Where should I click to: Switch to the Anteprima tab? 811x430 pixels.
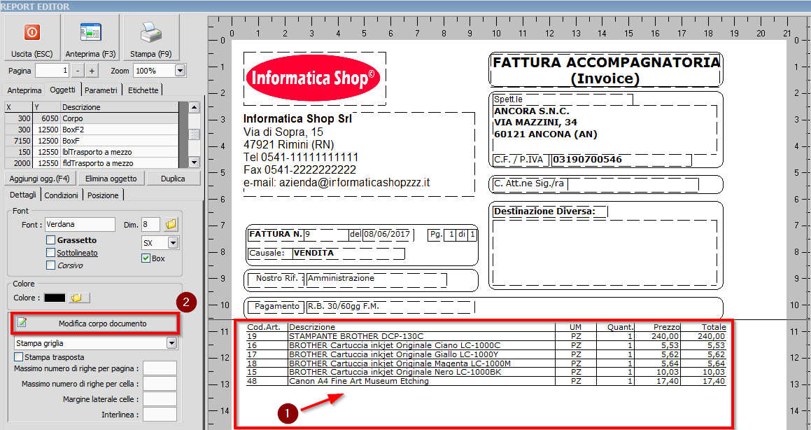click(x=24, y=90)
